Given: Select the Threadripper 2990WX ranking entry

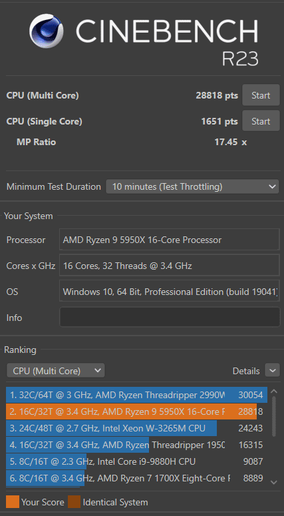Looking at the screenshot, I should [136, 395].
